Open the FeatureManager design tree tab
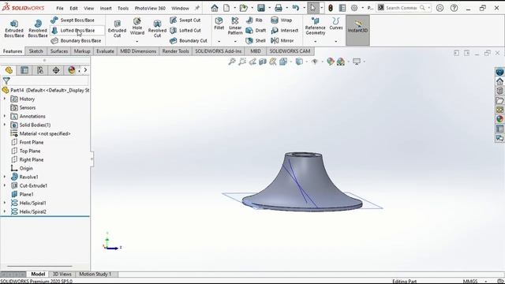This screenshot has width=505, height=284. (9, 70)
